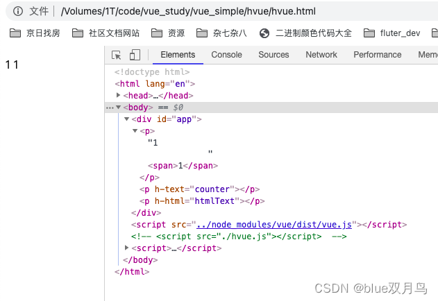Collapse the body element node

[x=119, y=108]
